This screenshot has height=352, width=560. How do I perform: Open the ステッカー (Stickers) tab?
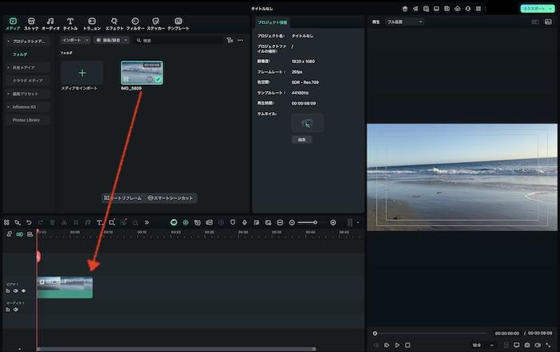click(155, 23)
